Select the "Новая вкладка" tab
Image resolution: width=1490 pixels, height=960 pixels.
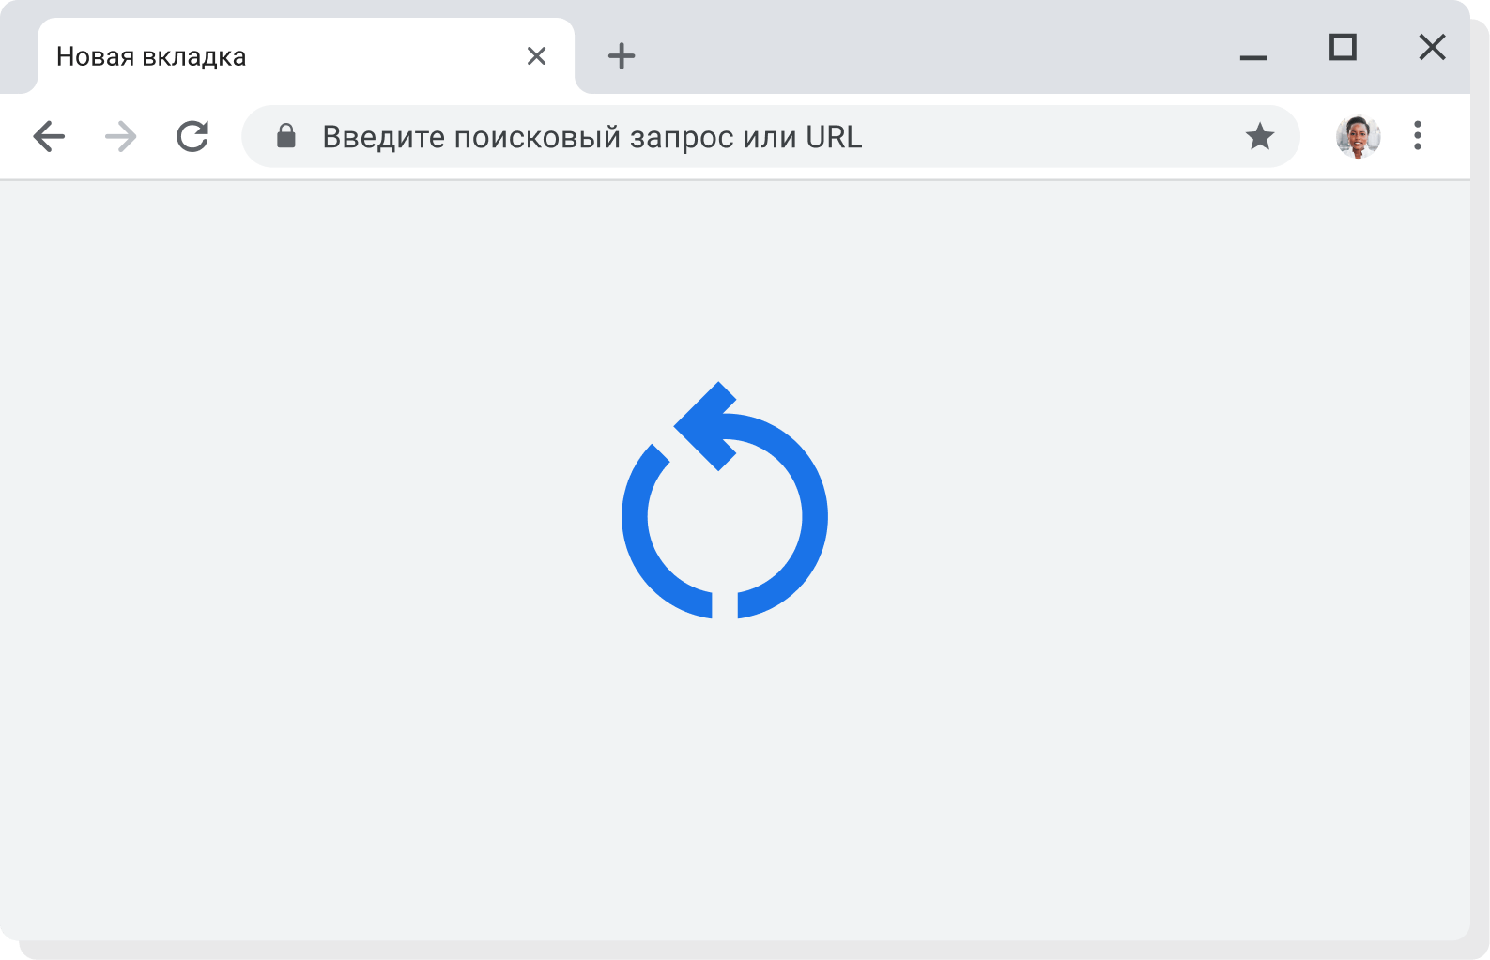pyautogui.click(x=282, y=56)
